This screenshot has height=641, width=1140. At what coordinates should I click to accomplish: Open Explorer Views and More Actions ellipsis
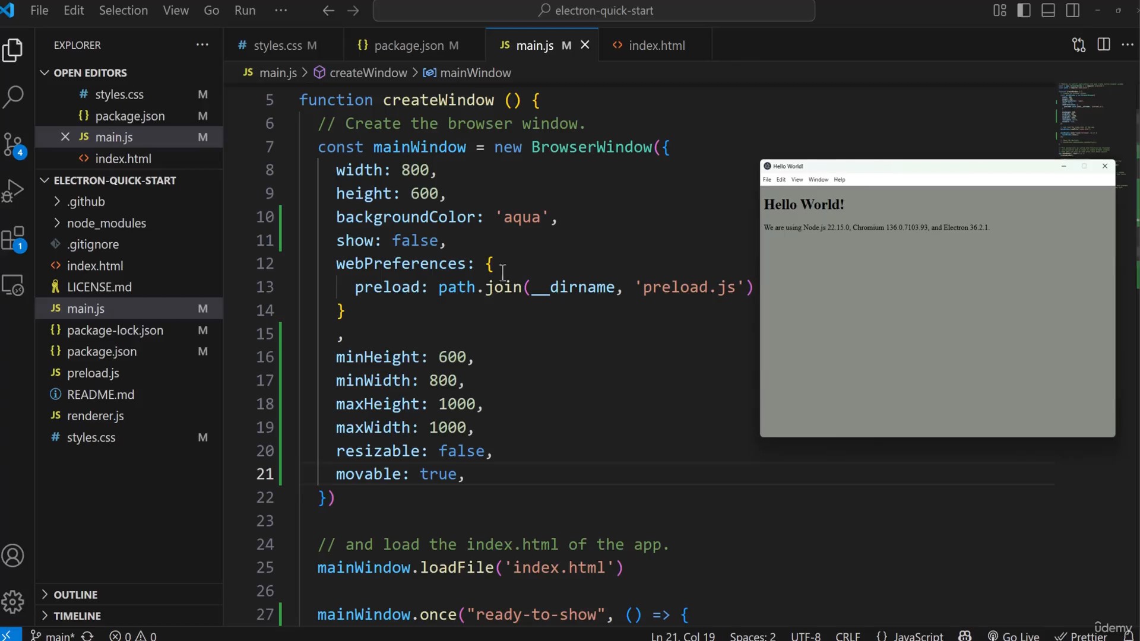click(202, 45)
